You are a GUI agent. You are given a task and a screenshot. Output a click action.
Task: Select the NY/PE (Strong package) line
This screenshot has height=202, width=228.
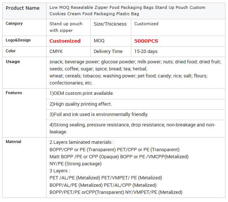coord(76,164)
